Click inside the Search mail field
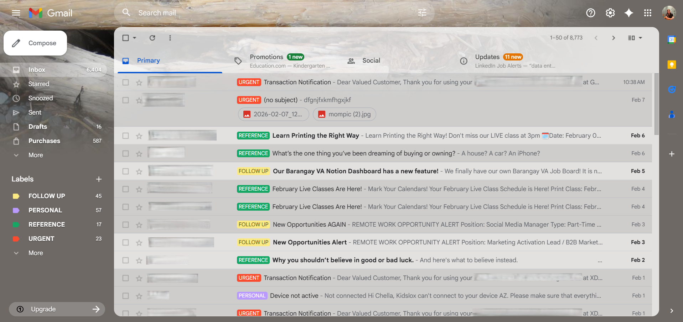Viewport: 683px width, 322px height. coord(274,13)
